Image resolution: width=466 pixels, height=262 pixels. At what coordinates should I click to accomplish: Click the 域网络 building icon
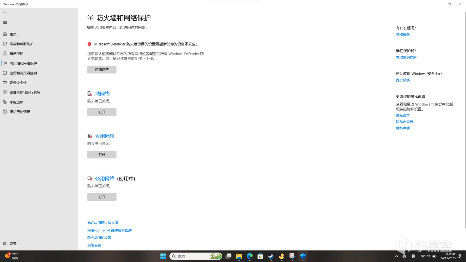click(89, 94)
